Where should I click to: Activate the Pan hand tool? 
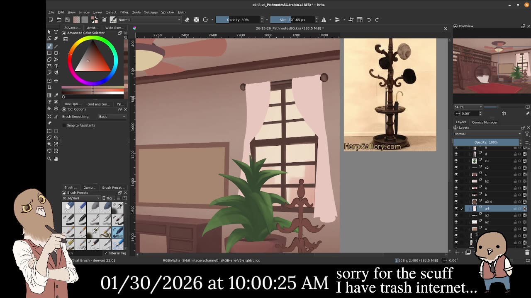(56, 159)
